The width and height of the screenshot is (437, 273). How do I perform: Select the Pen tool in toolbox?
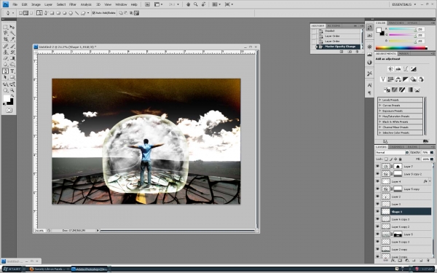click(x=5, y=71)
